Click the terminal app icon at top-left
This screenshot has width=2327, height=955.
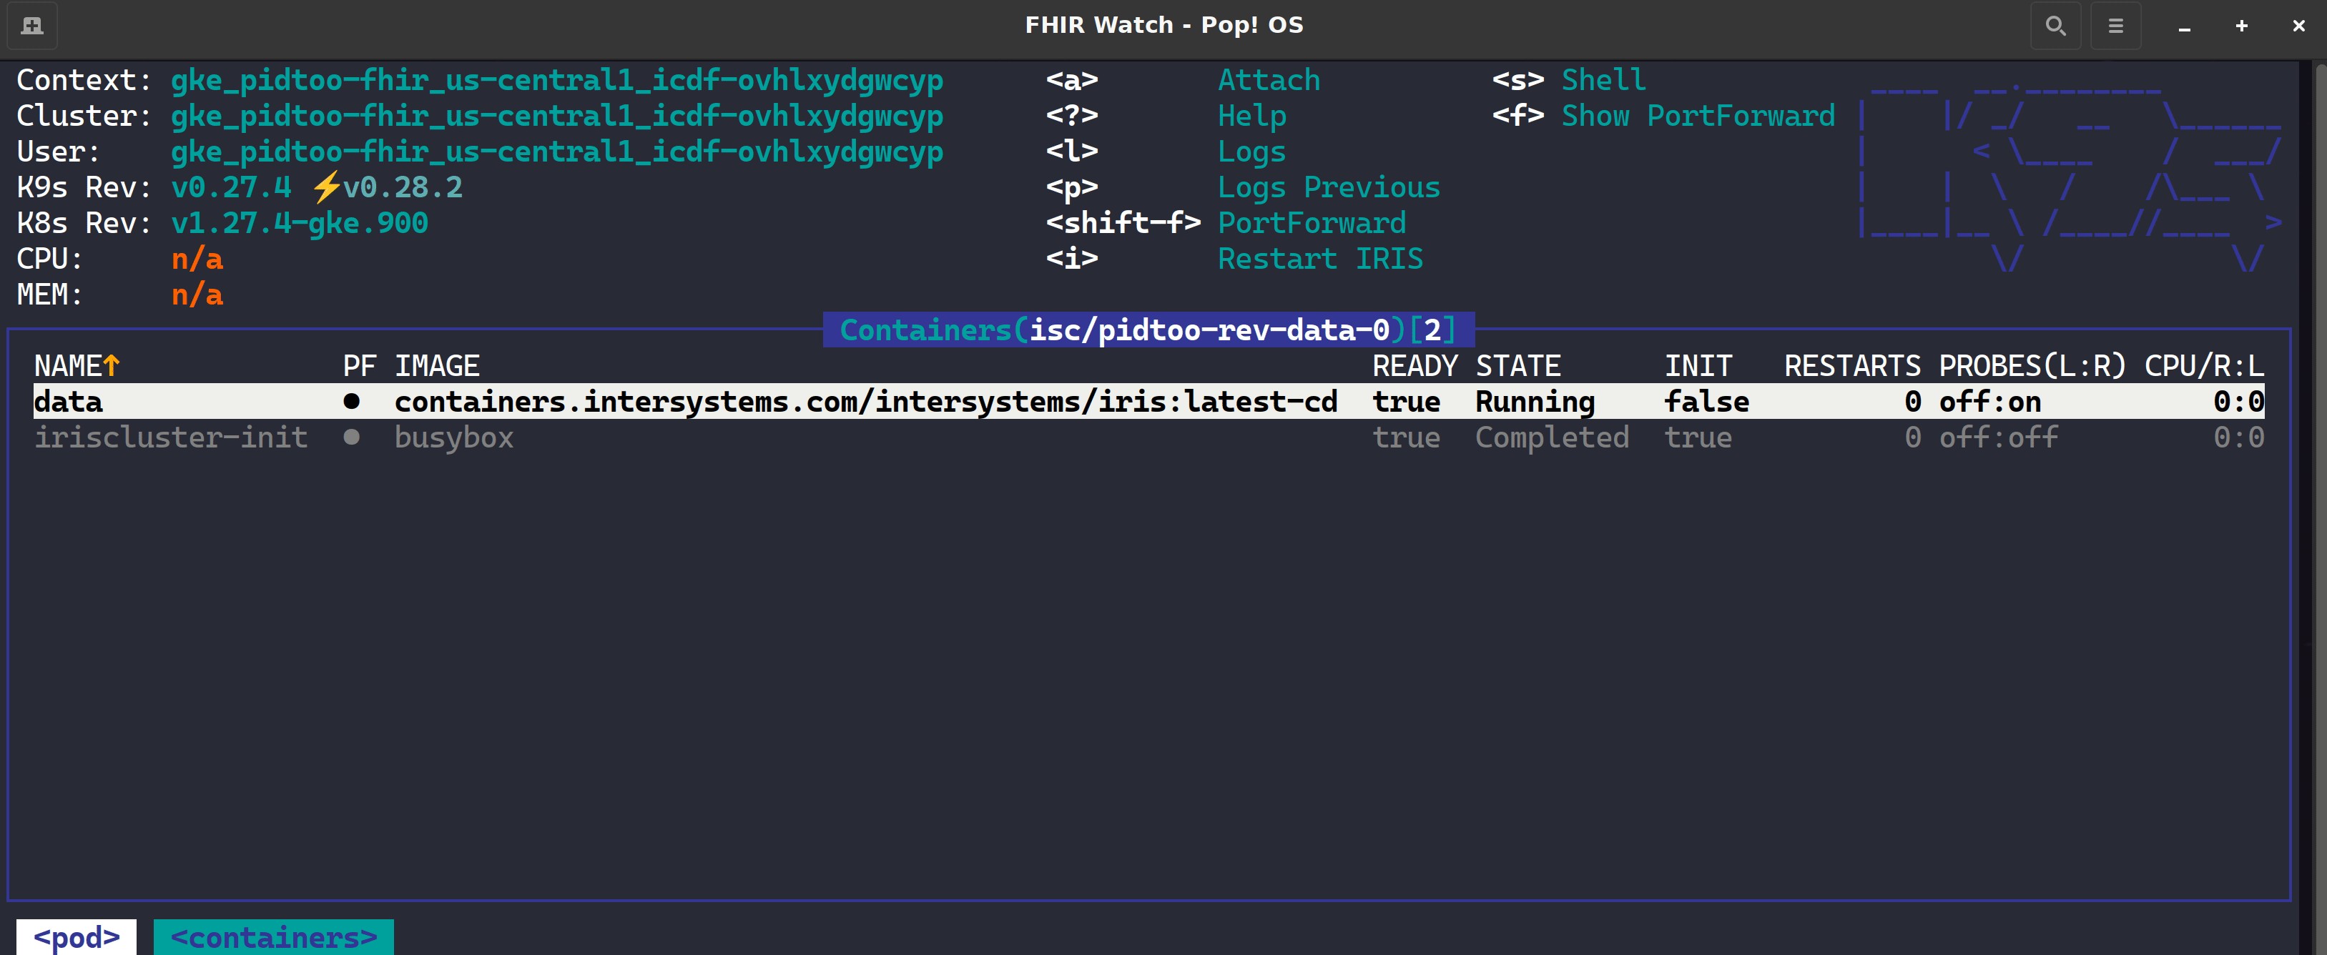pyautogui.click(x=32, y=25)
